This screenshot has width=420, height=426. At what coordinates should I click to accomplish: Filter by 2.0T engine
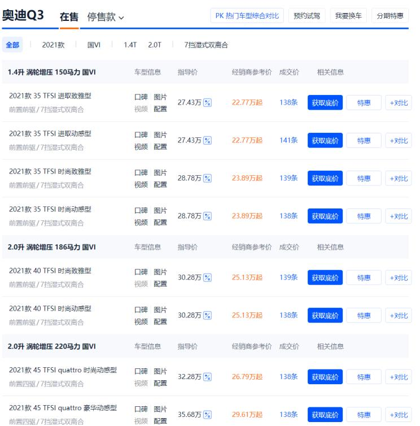click(x=155, y=45)
